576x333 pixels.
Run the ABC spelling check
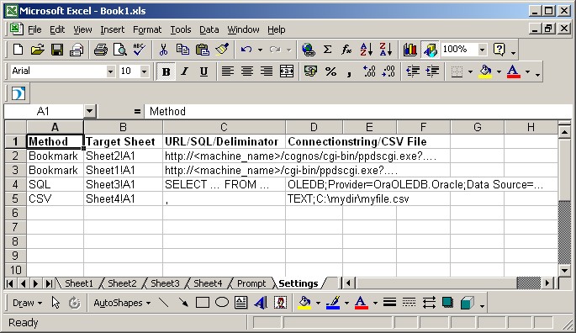click(140, 50)
